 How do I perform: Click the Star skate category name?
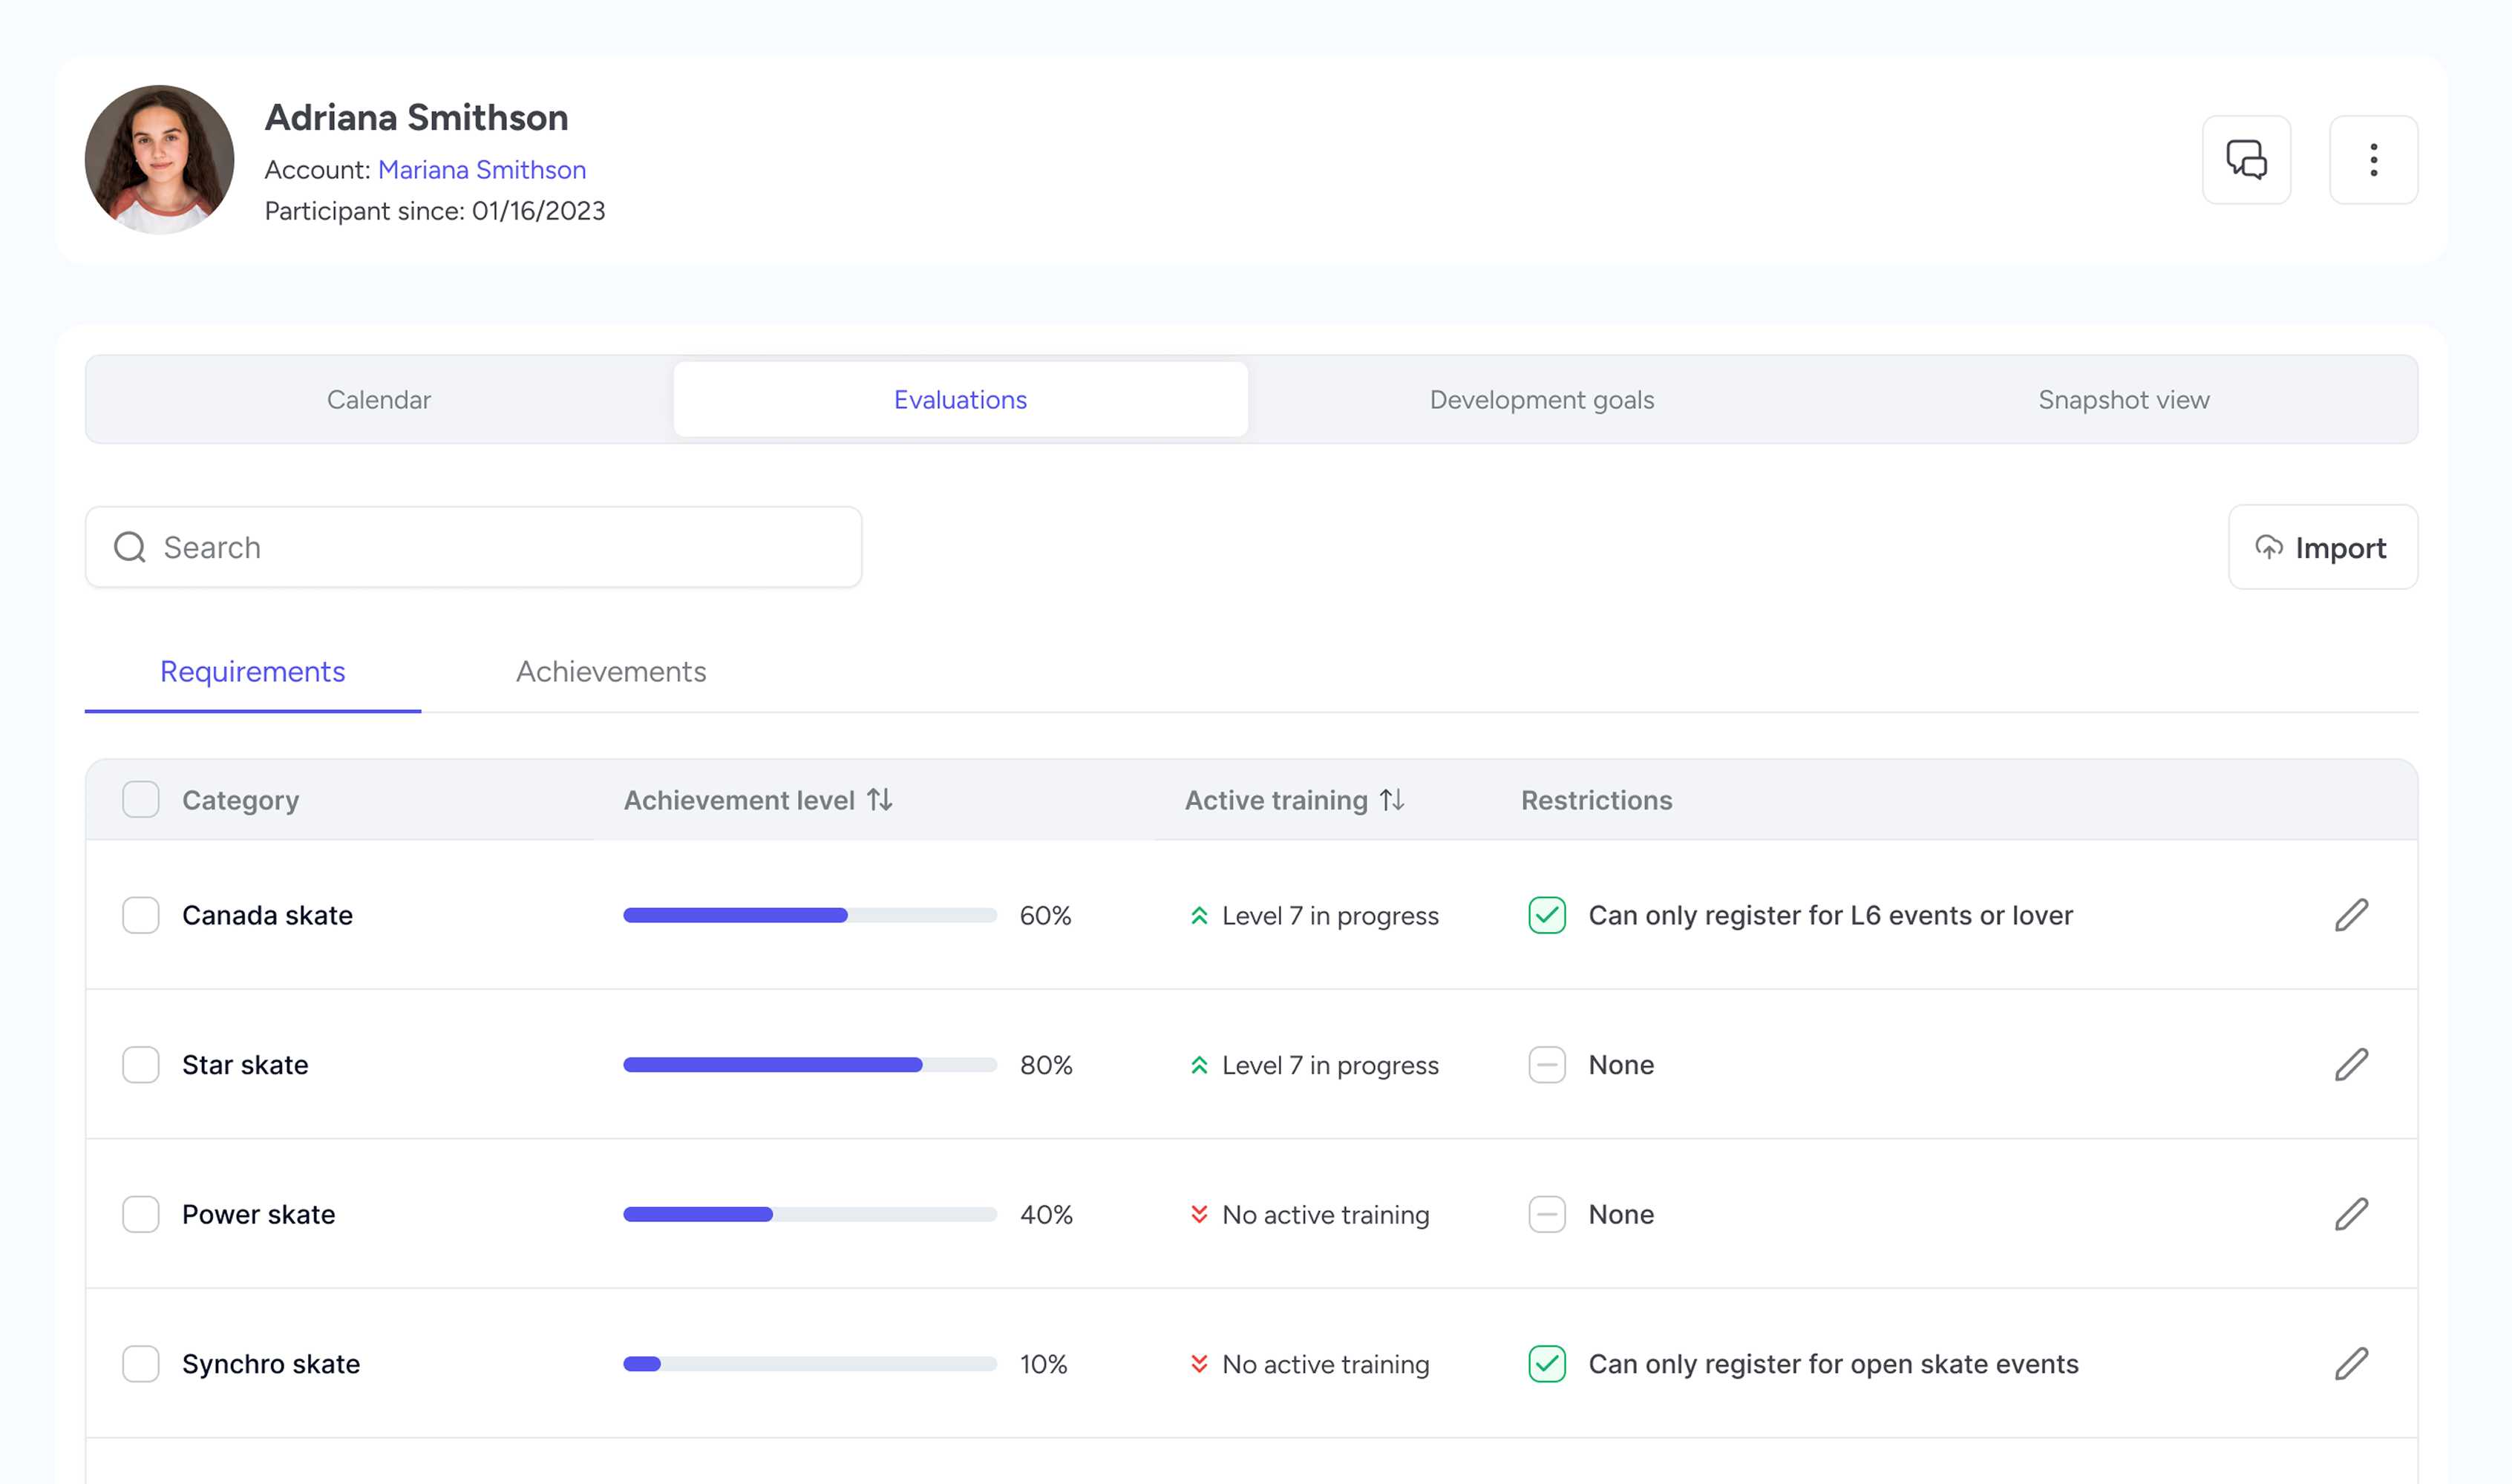tap(245, 1065)
